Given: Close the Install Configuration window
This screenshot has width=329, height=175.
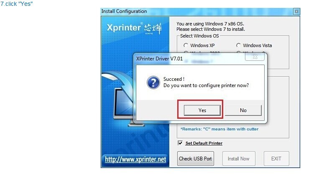Looking at the screenshot, I should [296, 12].
